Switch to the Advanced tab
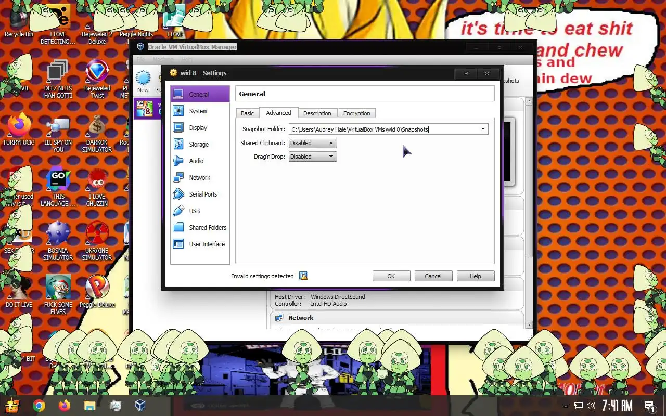Viewport: 666px width, 416px height. (278, 113)
